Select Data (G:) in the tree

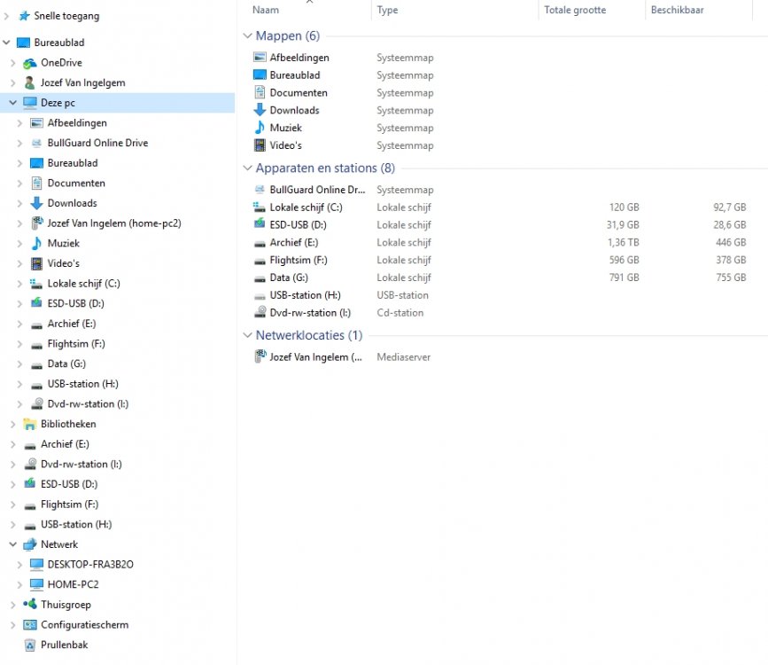pyautogui.click(x=66, y=364)
